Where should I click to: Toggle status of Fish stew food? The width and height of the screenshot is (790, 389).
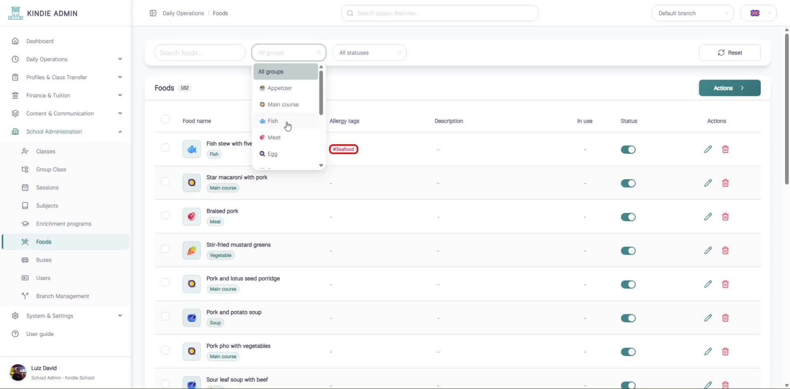coord(628,150)
